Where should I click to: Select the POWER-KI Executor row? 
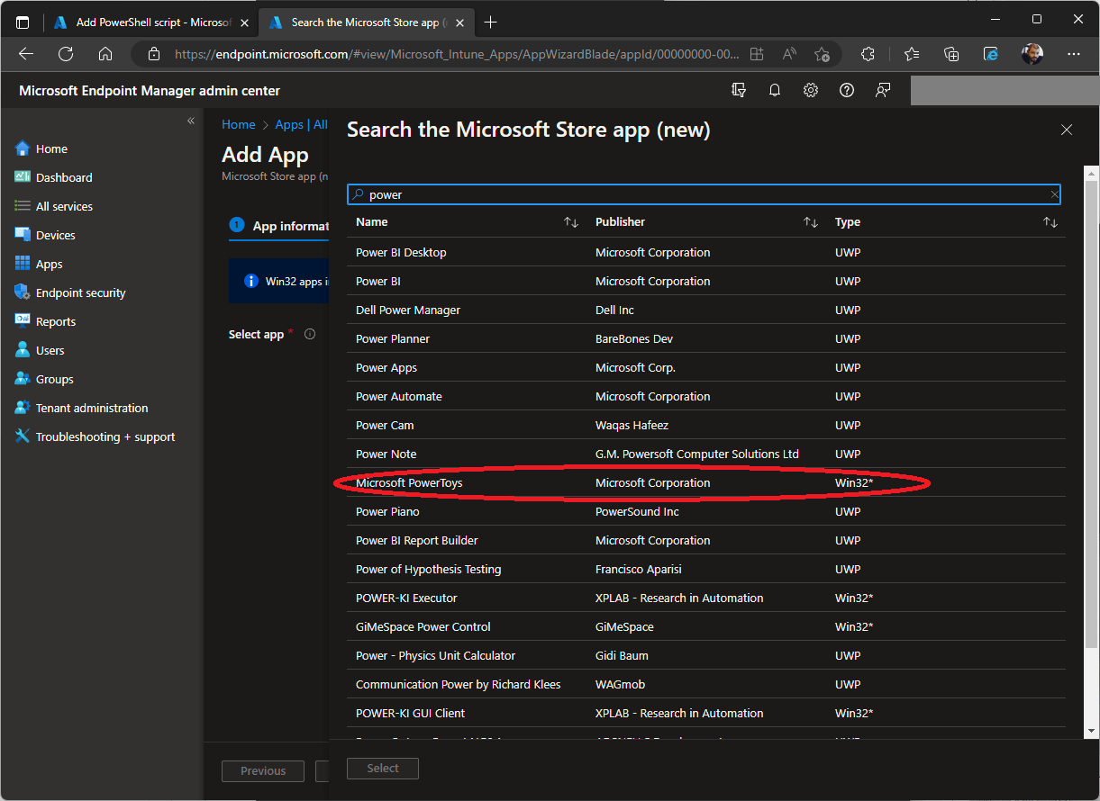tap(706, 598)
